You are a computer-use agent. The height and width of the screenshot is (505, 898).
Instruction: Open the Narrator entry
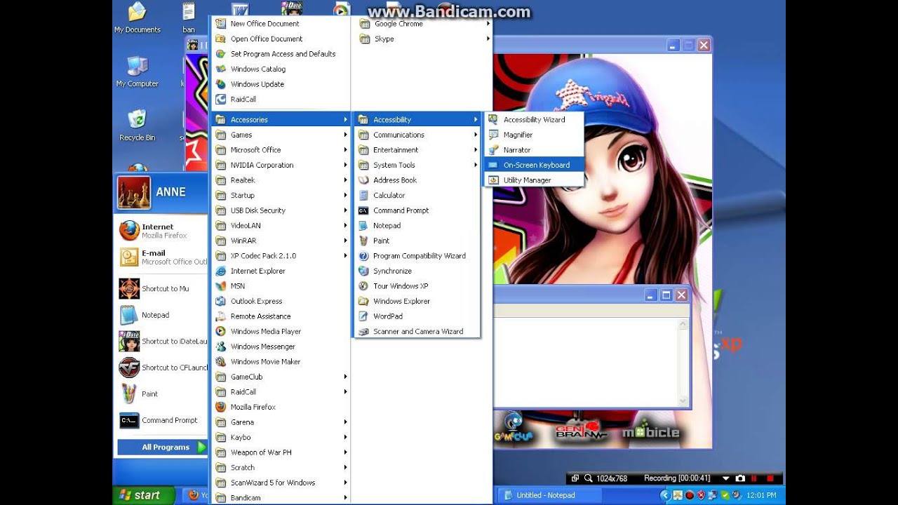[x=534, y=150]
